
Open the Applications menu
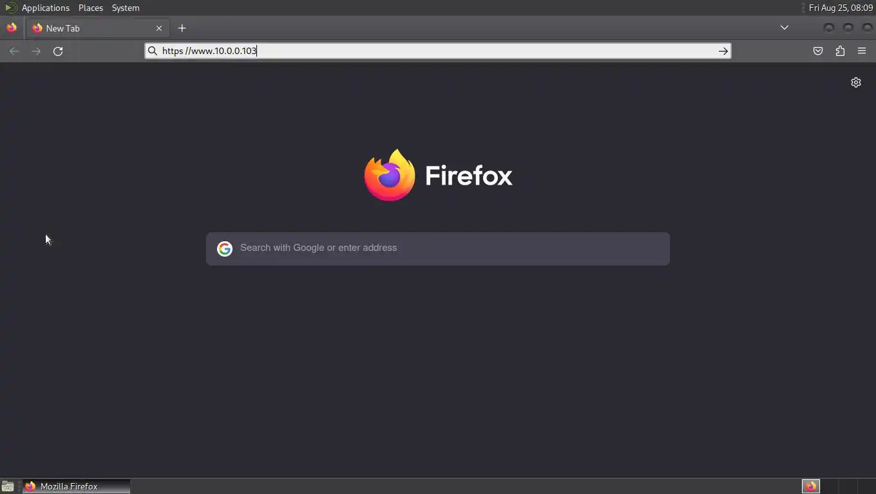(45, 8)
